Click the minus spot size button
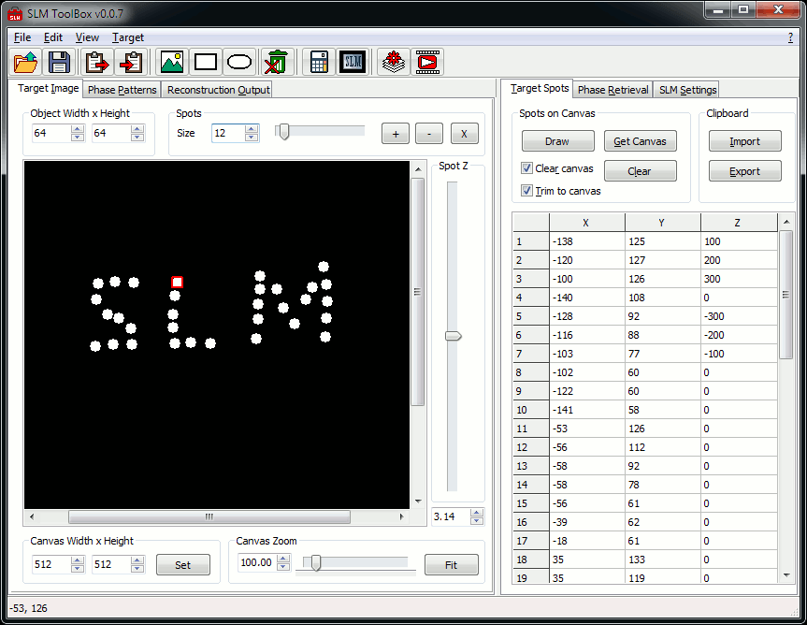 [428, 134]
